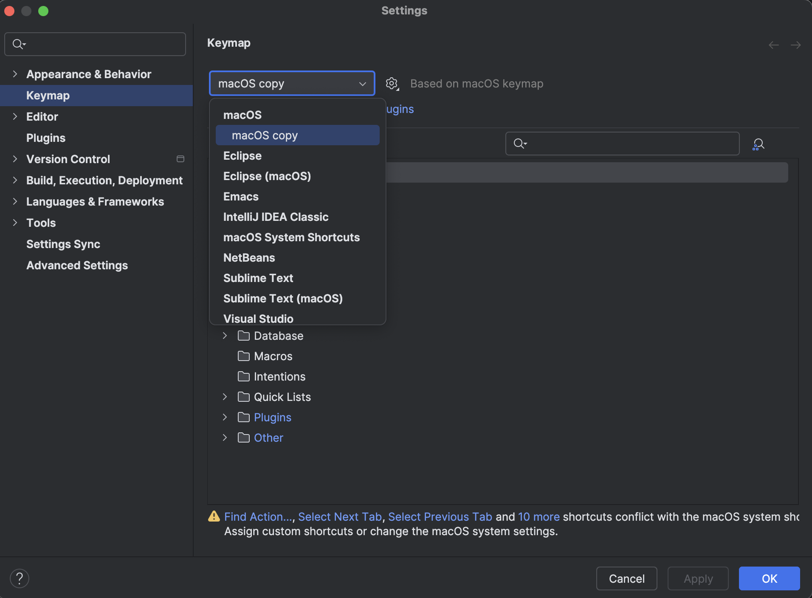812x598 pixels.
Task: Expand the Database actions group
Action: tap(225, 336)
